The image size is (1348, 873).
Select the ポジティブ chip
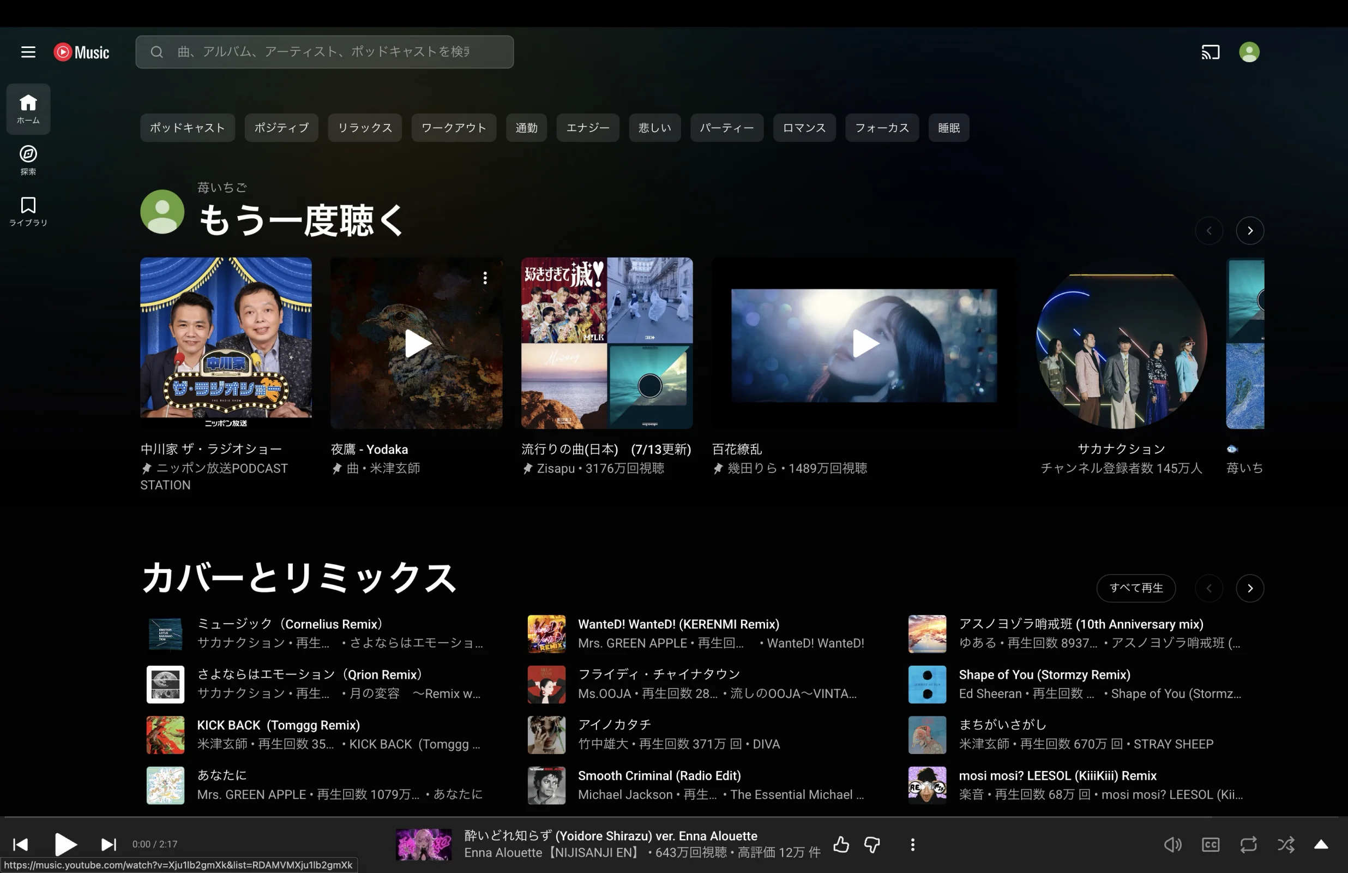click(281, 128)
